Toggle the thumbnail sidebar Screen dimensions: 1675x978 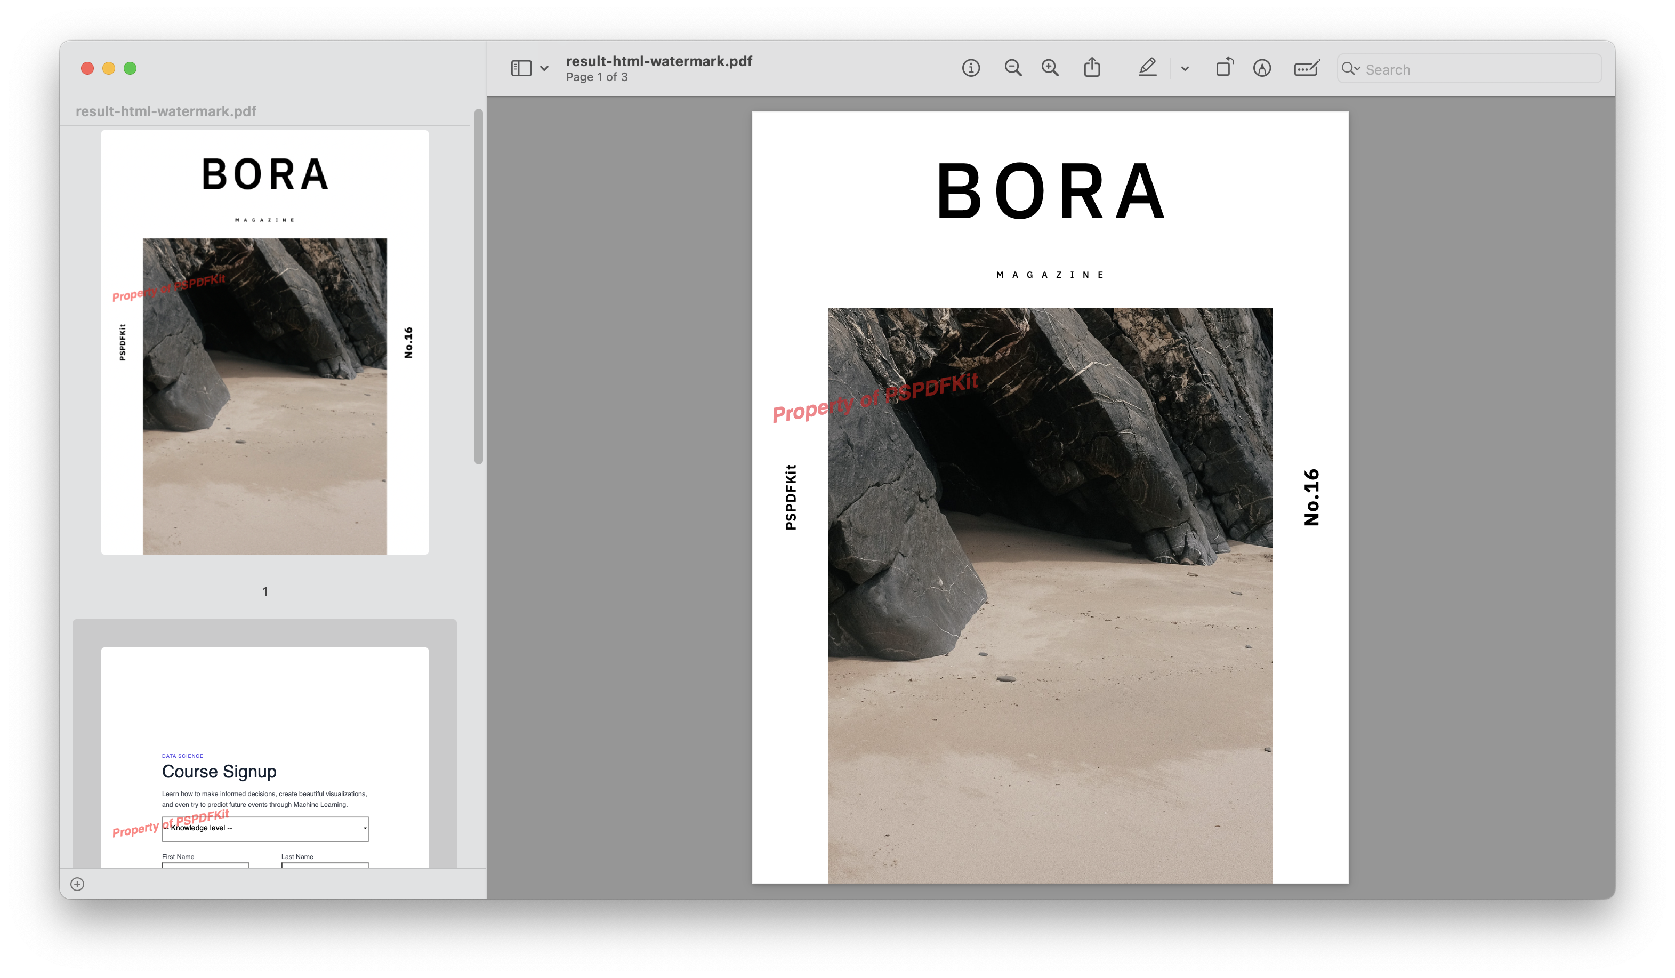(x=521, y=68)
